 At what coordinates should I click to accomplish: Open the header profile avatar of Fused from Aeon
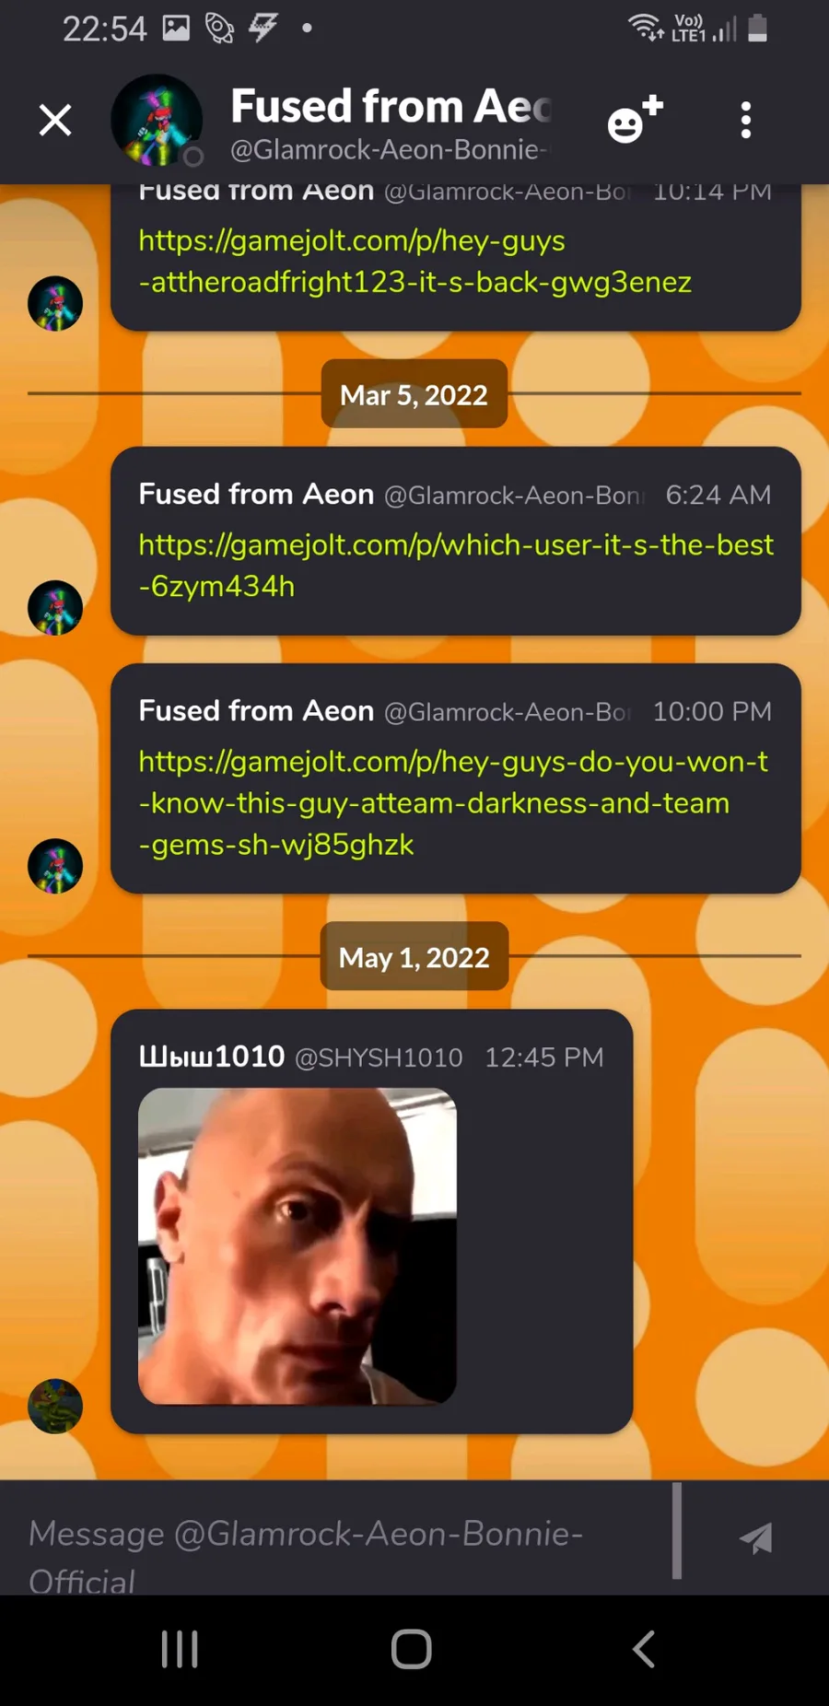point(157,121)
